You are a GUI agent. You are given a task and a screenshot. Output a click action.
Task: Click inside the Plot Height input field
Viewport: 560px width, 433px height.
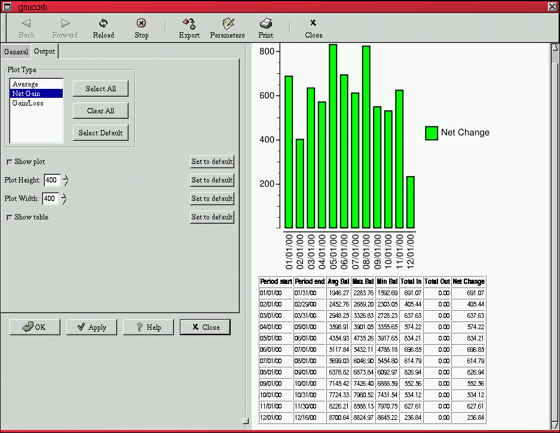(x=51, y=180)
